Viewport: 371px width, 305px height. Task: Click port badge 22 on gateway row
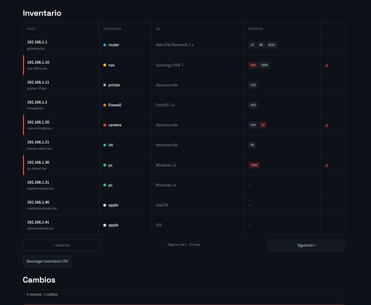click(252, 45)
